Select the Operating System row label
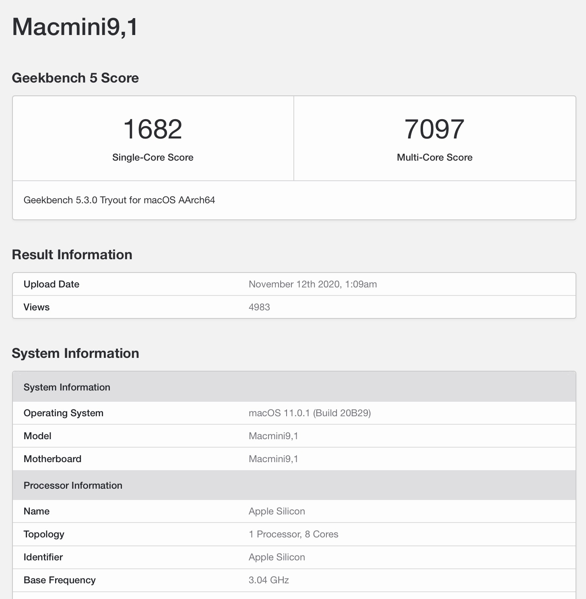The height and width of the screenshot is (599, 586). [64, 413]
